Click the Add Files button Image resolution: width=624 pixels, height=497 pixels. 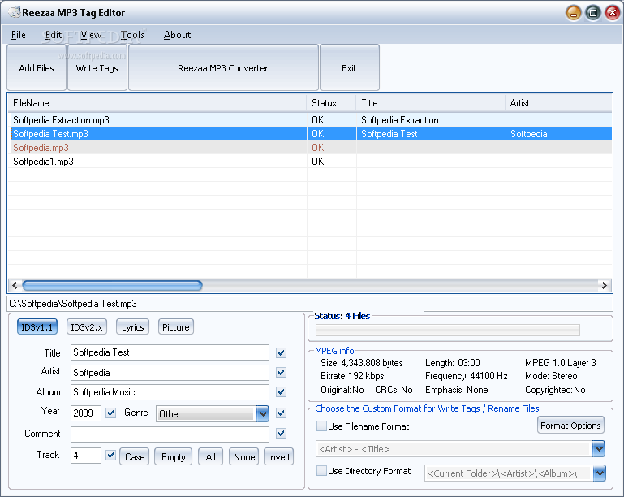click(37, 67)
